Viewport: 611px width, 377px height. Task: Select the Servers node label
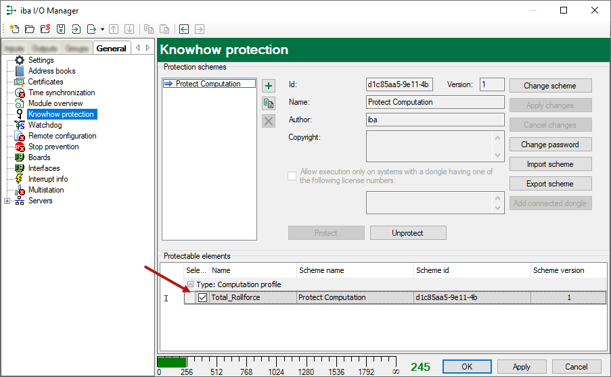[x=40, y=201]
